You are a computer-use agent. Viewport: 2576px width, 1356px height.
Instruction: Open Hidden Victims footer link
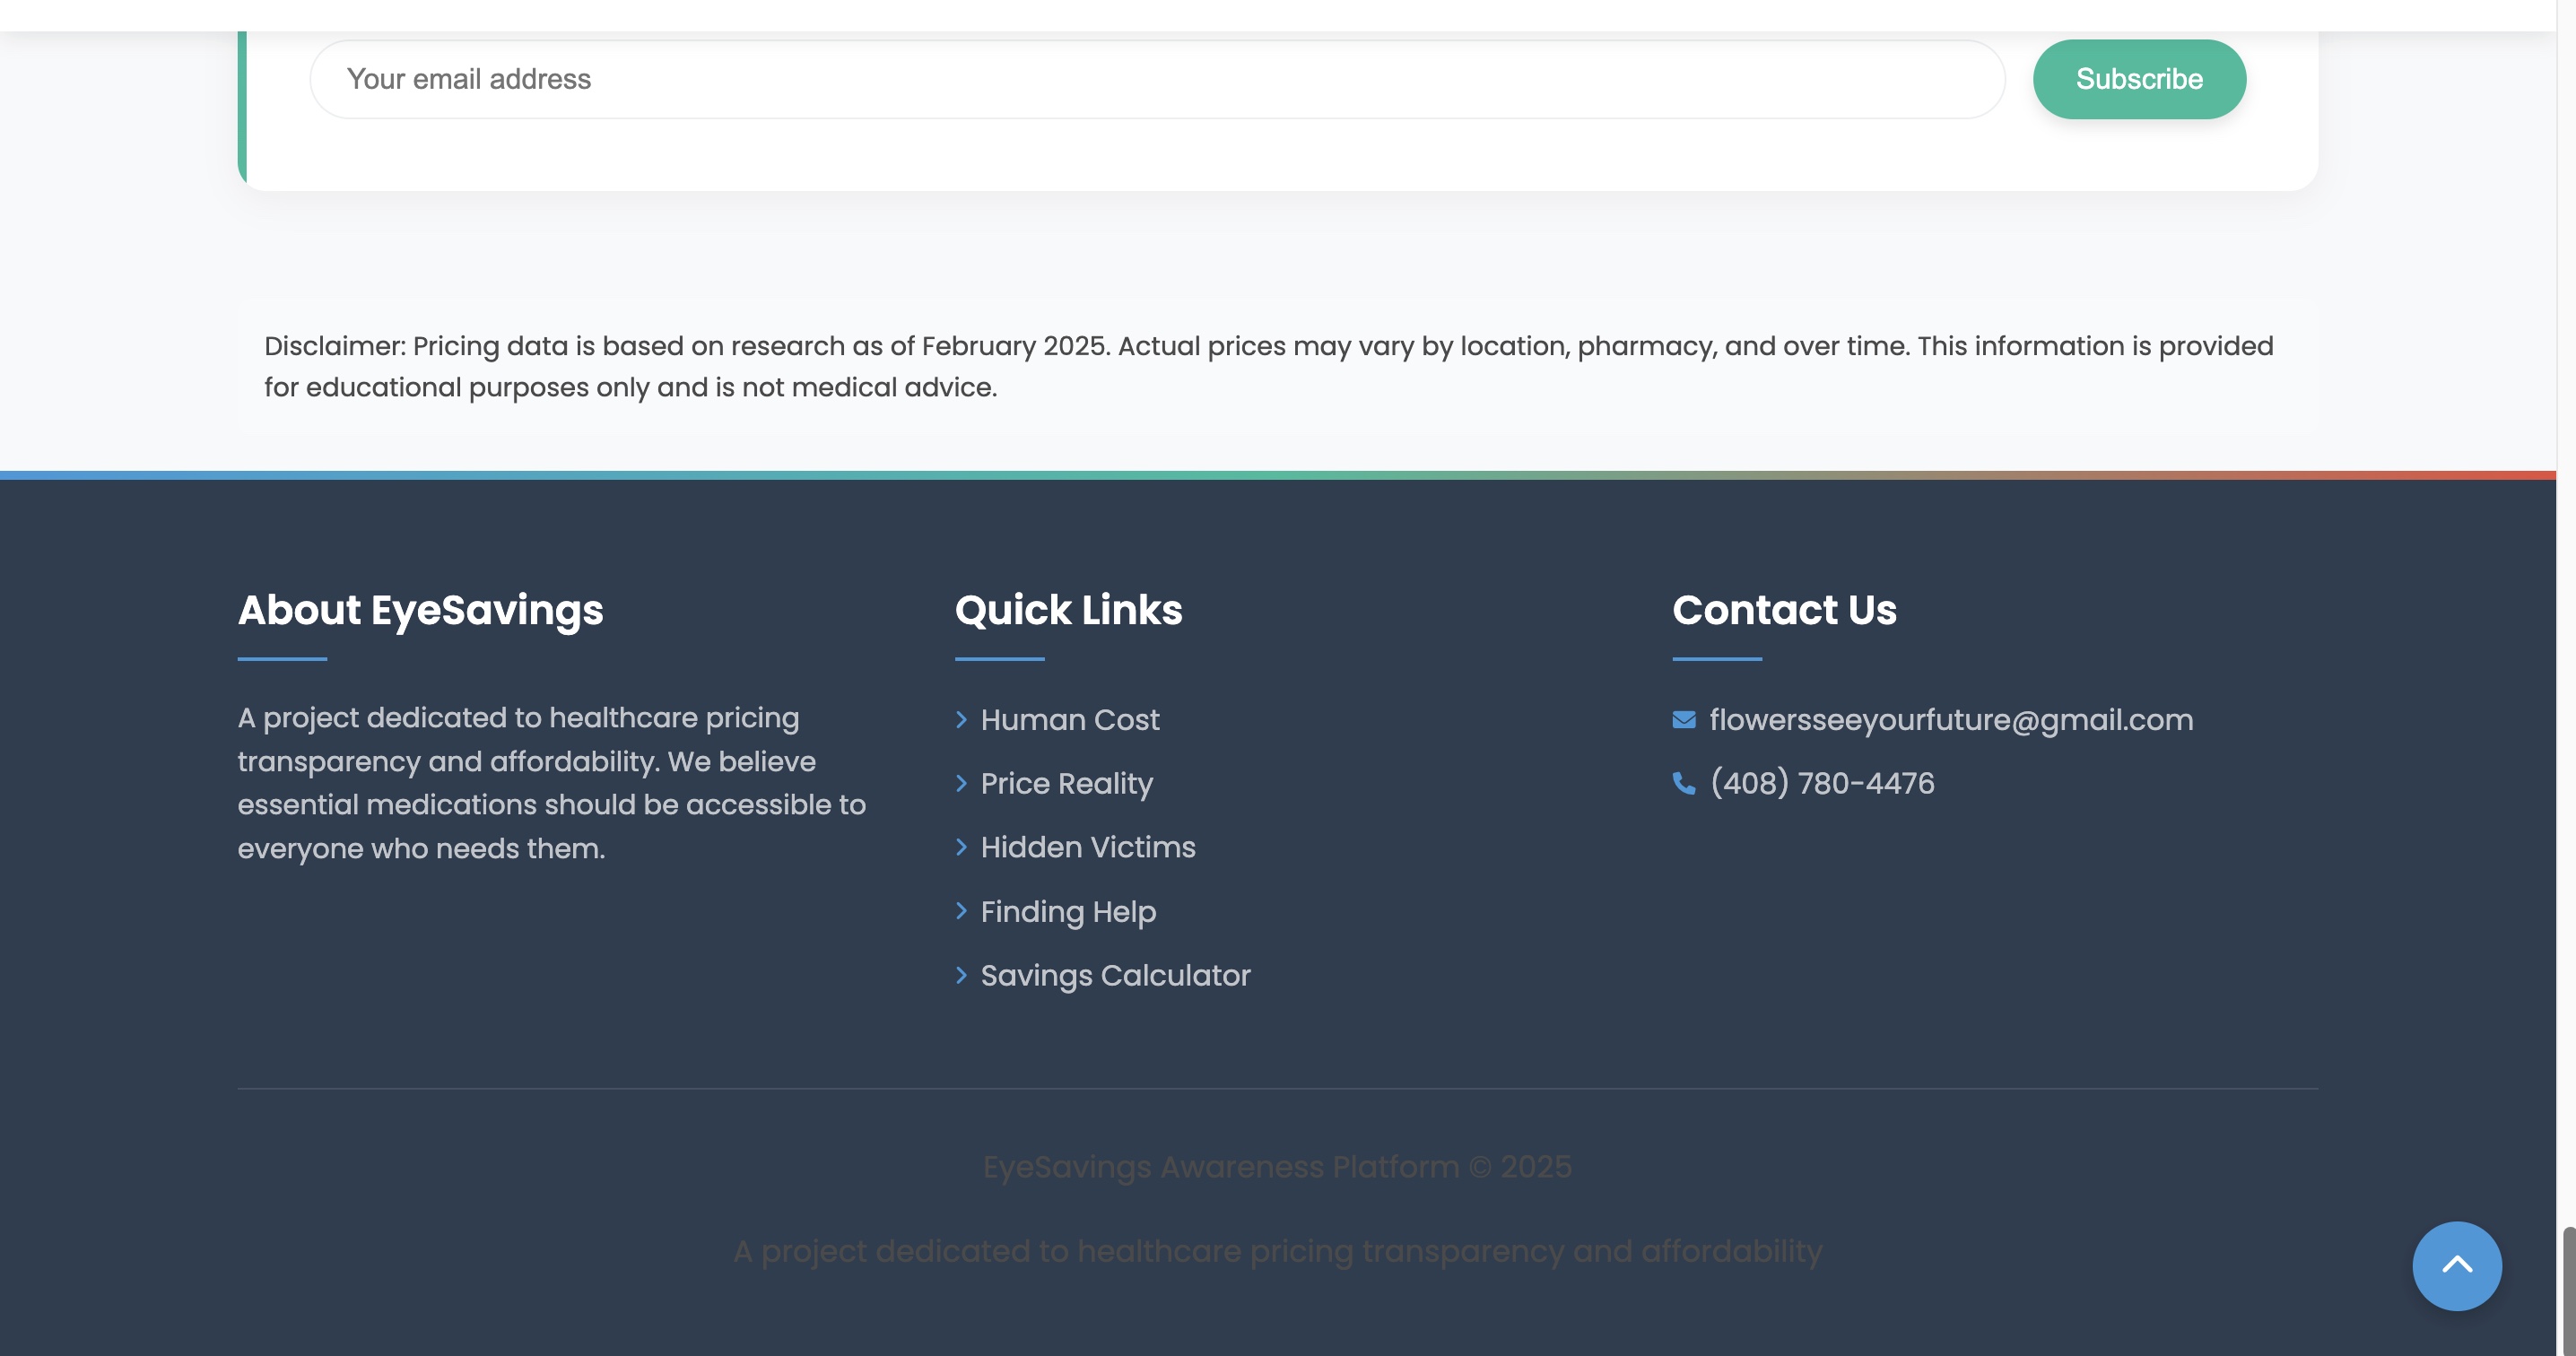[1087, 848]
